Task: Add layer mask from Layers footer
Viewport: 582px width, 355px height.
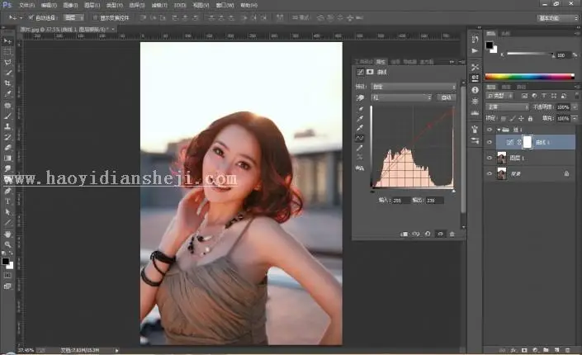Action: point(524,350)
